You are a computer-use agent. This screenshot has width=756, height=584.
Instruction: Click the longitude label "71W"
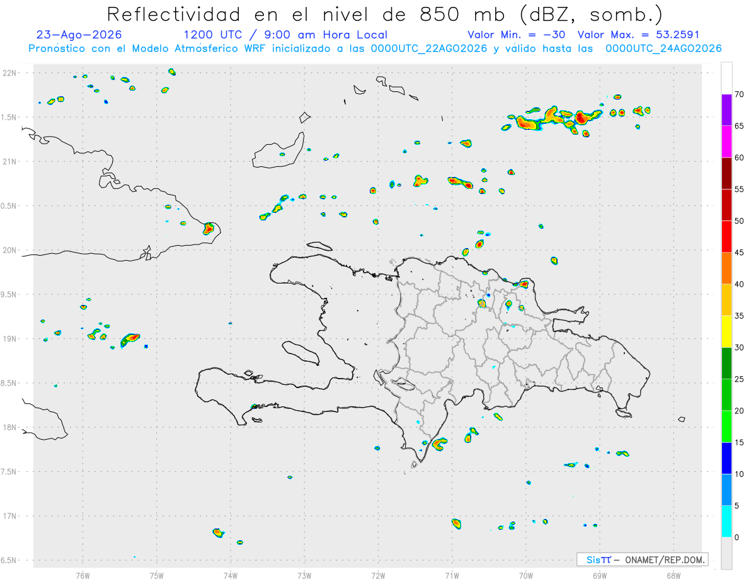click(452, 575)
